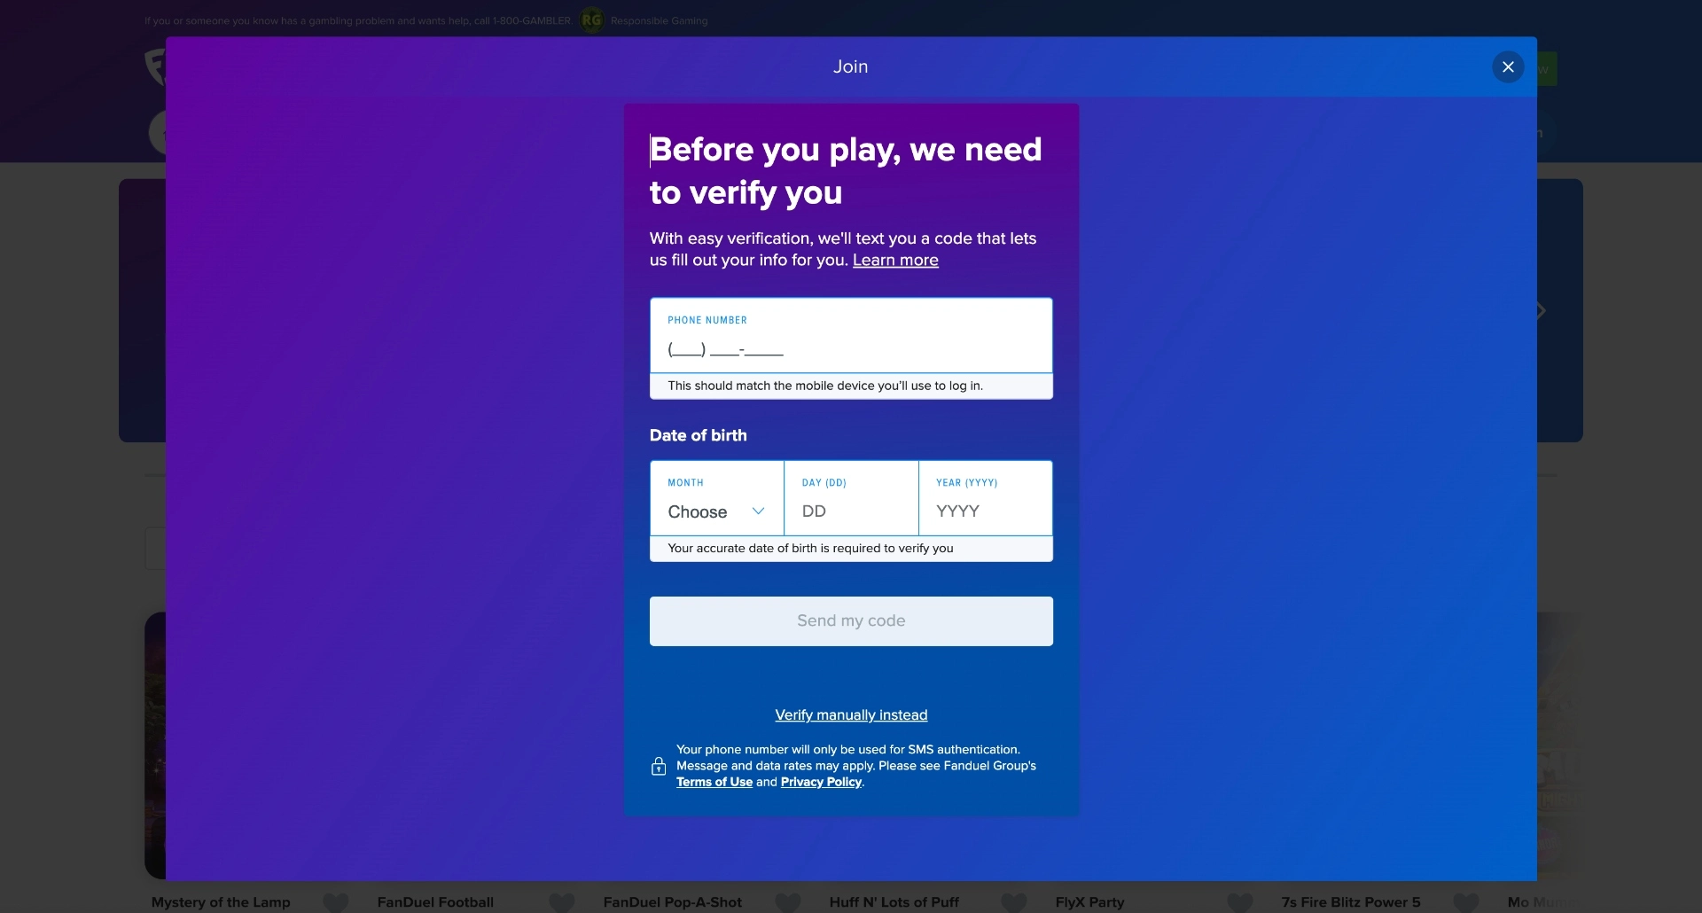Viewport: 1702px width, 913px height.
Task: Click the lock icon beside SMS notice
Action: click(x=659, y=766)
